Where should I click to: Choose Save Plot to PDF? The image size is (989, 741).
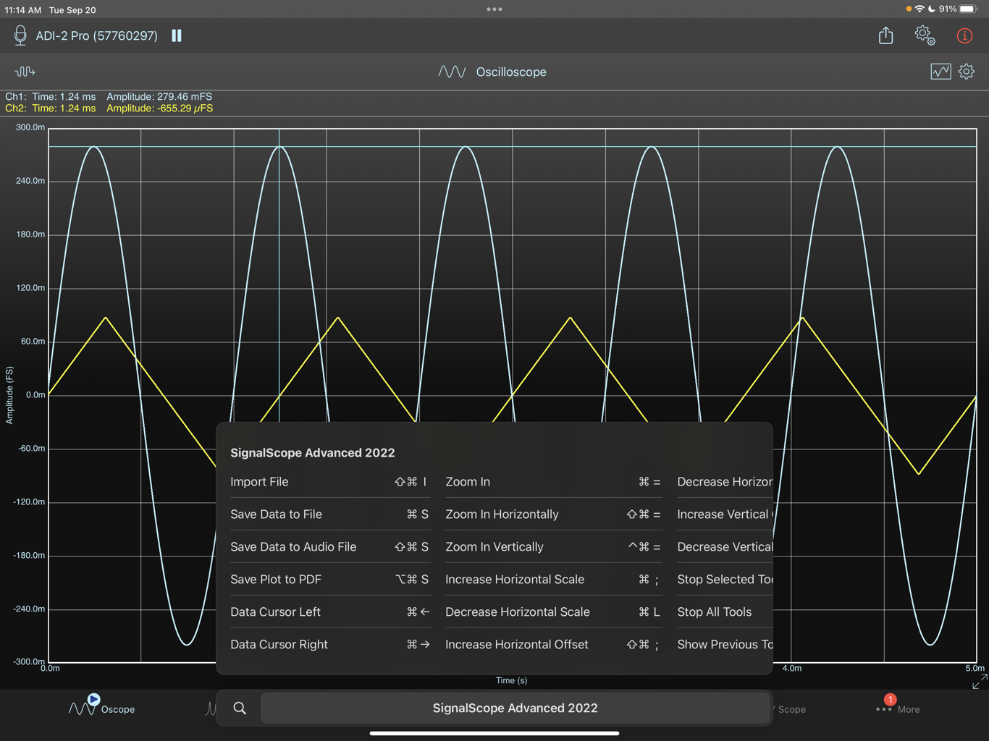(x=276, y=579)
